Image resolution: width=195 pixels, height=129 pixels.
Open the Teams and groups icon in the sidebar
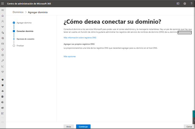[x=3, y=27]
